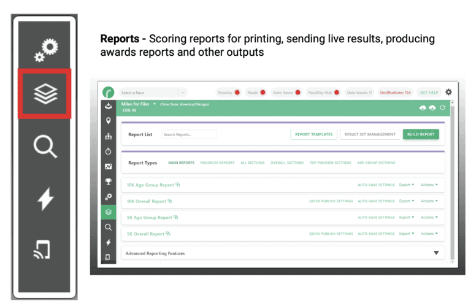Open the Select a Race dropdown

[153, 93]
